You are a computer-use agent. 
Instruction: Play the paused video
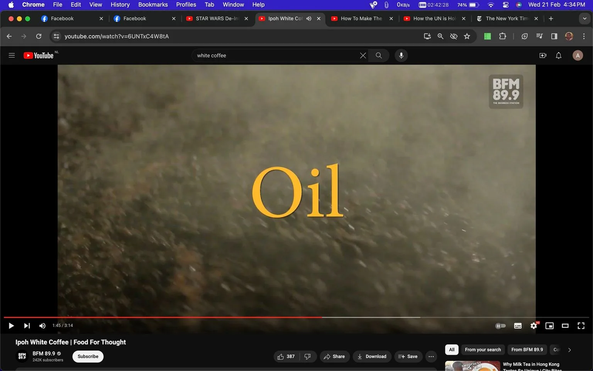coord(11,326)
